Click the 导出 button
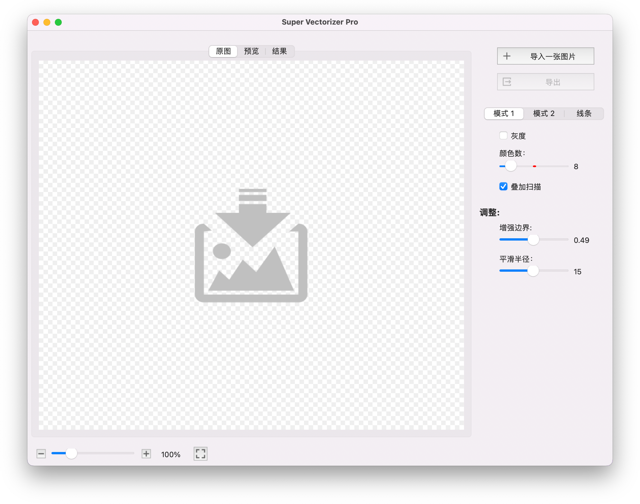 [546, 82]
